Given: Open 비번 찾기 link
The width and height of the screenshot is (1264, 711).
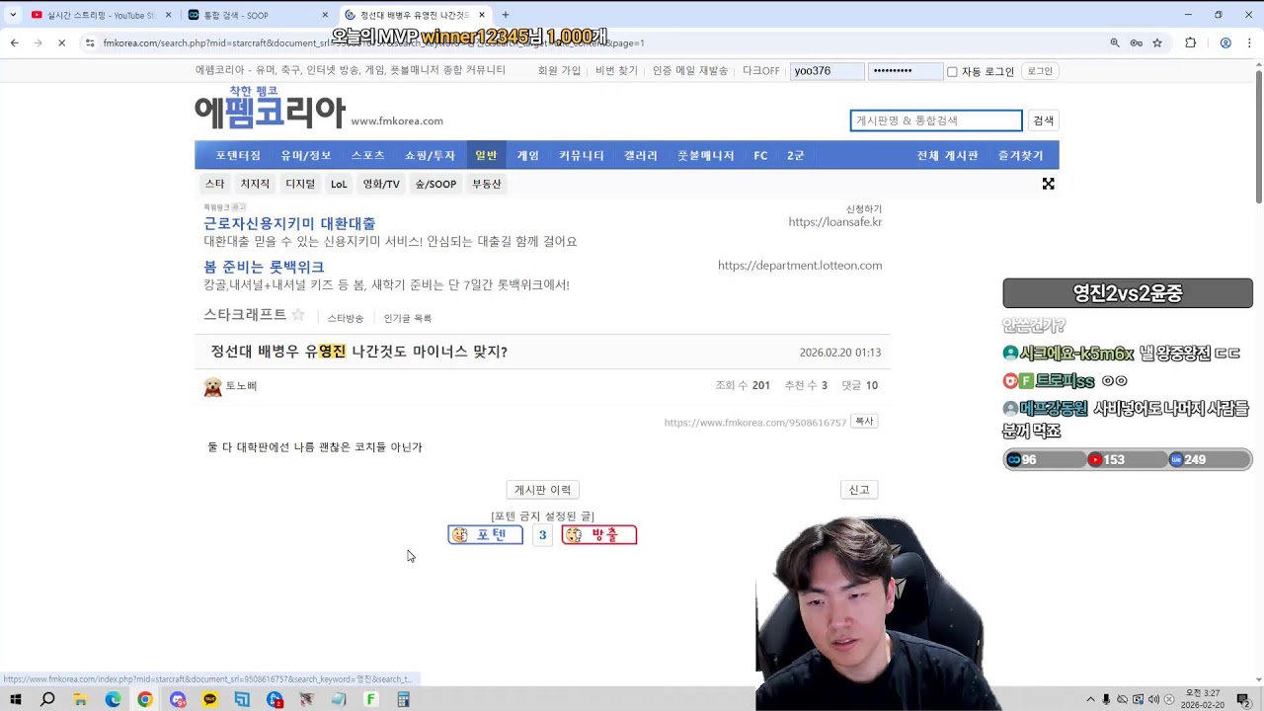Looking at the screenshot, I should click(x=616, y=71).
